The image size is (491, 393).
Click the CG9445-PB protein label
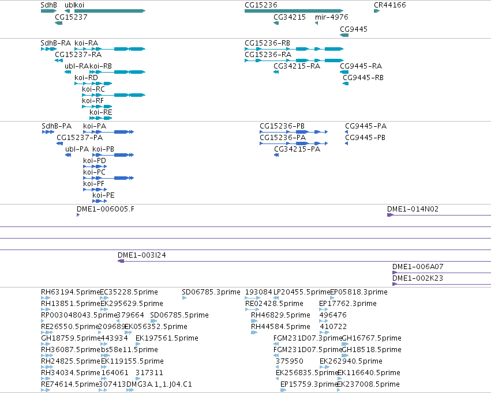365,138
